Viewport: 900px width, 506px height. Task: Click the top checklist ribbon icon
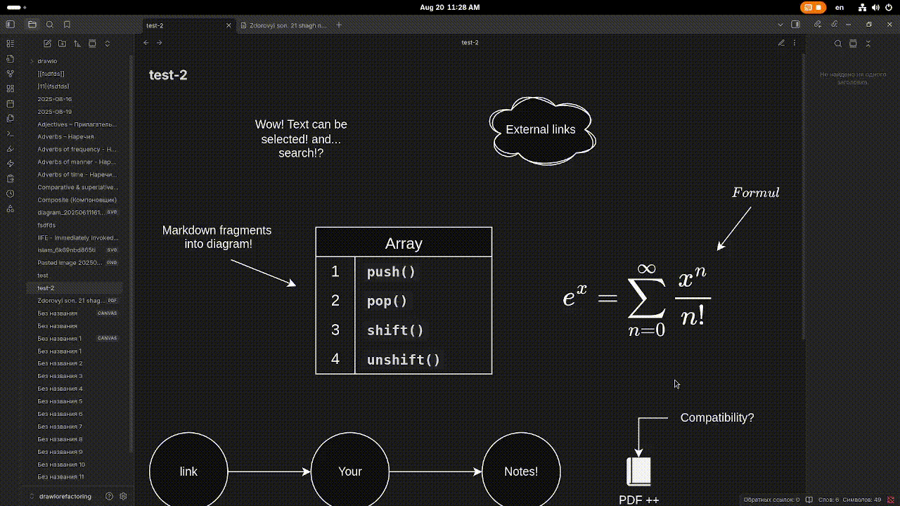point(10,44)
